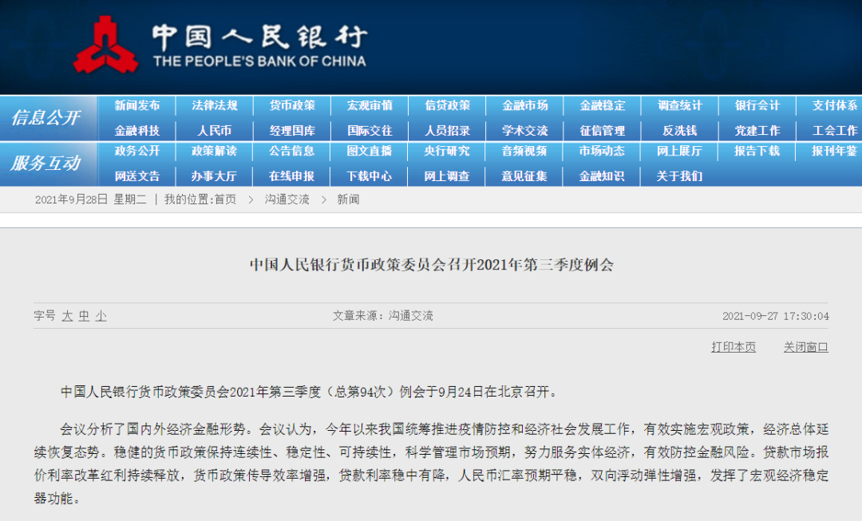The image size is (862, 521).
Task: Open 国际交往 navigation item
Action: (x=370, y=130)
